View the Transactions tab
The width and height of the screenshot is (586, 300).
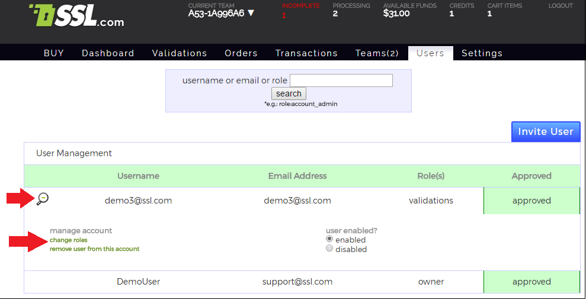tap(306, 53)
